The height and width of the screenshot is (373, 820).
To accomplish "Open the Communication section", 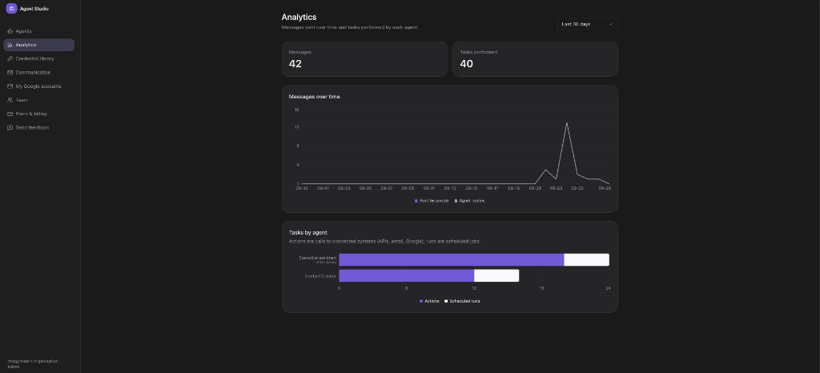I will 38,73.
